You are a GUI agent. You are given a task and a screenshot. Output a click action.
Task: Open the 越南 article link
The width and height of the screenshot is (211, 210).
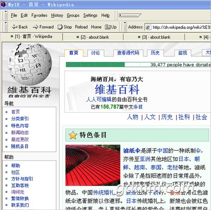[139, 168]
